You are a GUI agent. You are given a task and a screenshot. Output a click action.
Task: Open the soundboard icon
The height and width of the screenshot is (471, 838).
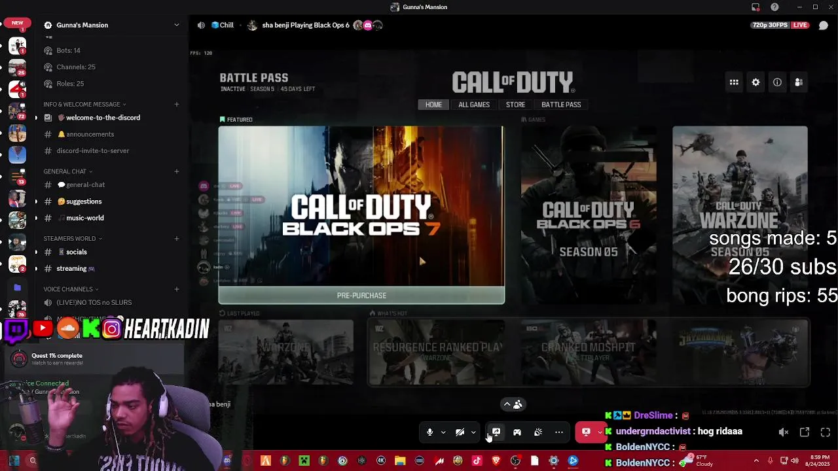coord(538,432)
